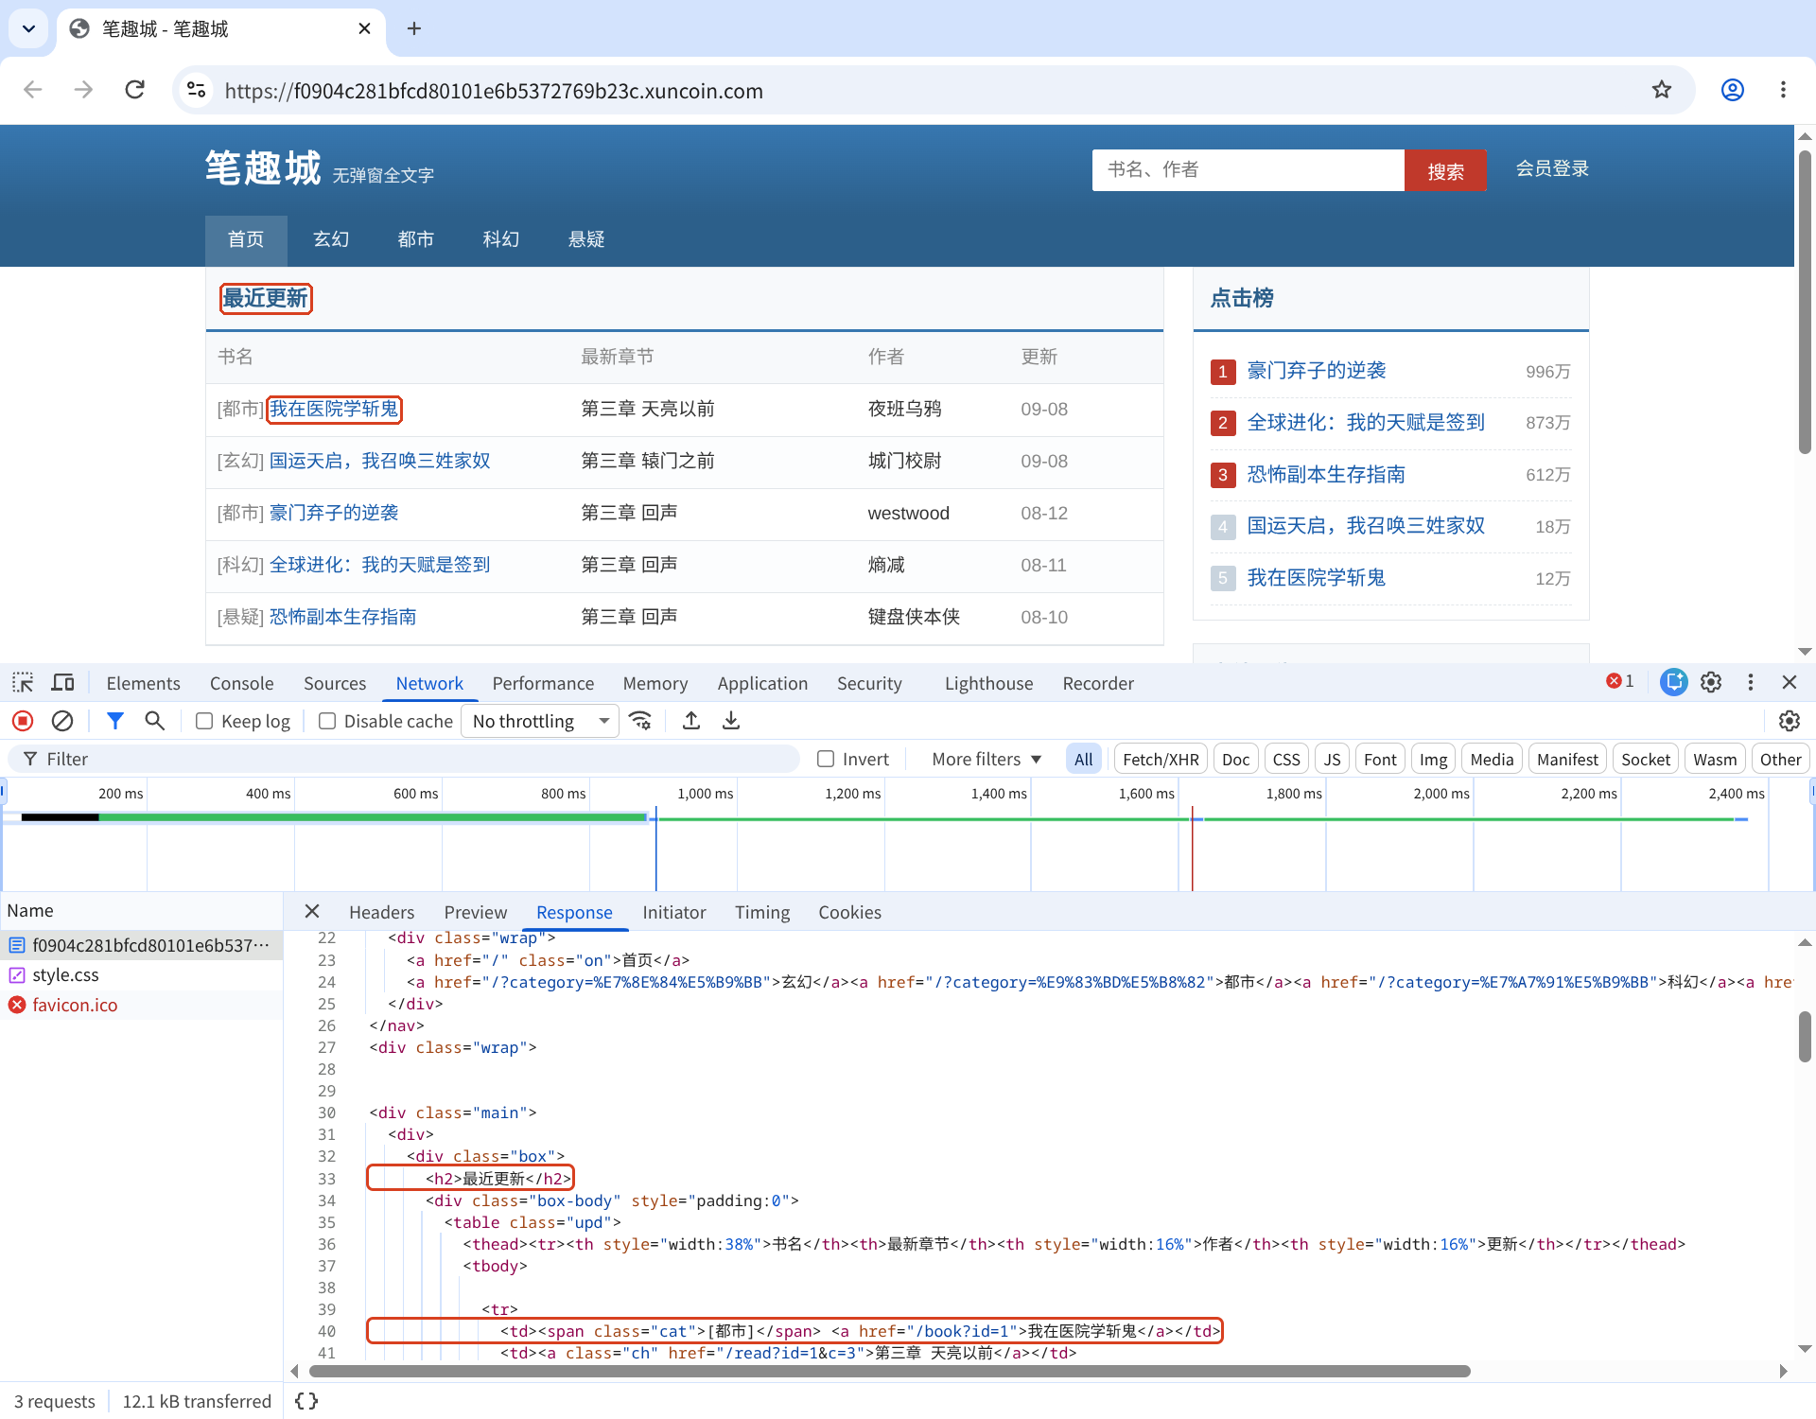Toggle the All request type filter
1816x1419 pixels.
[1083, 759]
